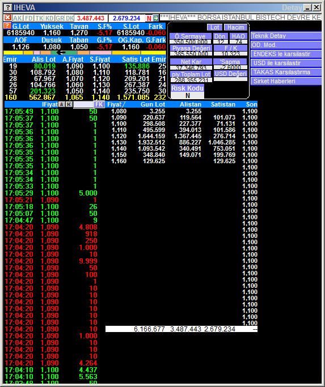Click the green arrow icon next to N
The width and height of the screenshot is (325, 387).
coord(156,18)
